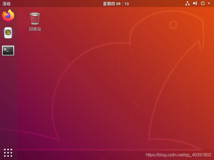Click the wired network status icon
Image resolution: width=214 pixels, height=160 pixels.
tap(187, 4)
